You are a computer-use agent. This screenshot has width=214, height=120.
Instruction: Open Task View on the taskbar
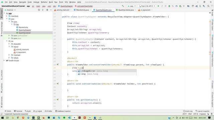point(7,118)
